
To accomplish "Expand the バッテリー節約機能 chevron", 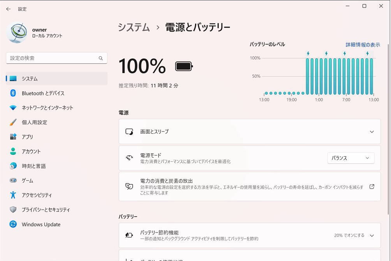I will (372, 236).
